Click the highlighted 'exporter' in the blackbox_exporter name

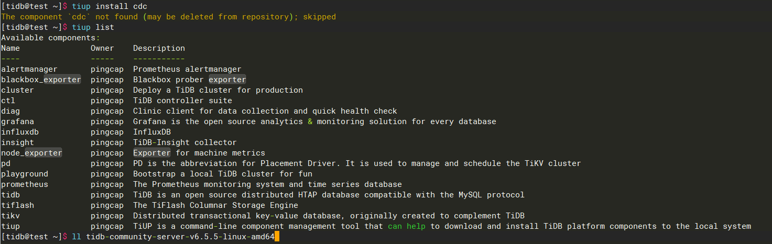(62, 80)
